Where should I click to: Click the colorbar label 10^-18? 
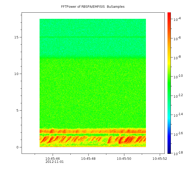[178, 153]
